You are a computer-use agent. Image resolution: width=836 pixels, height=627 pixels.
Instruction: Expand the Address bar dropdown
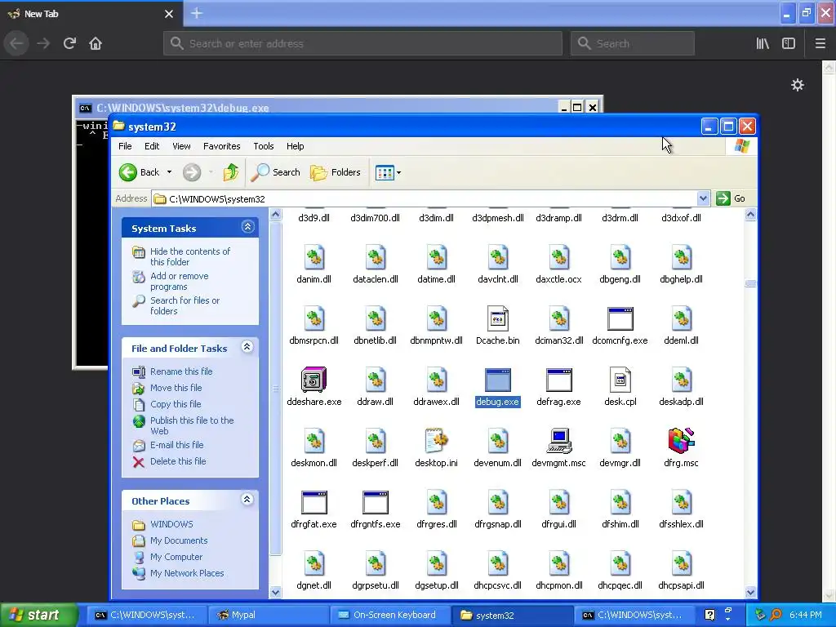[x=703, y=198]
